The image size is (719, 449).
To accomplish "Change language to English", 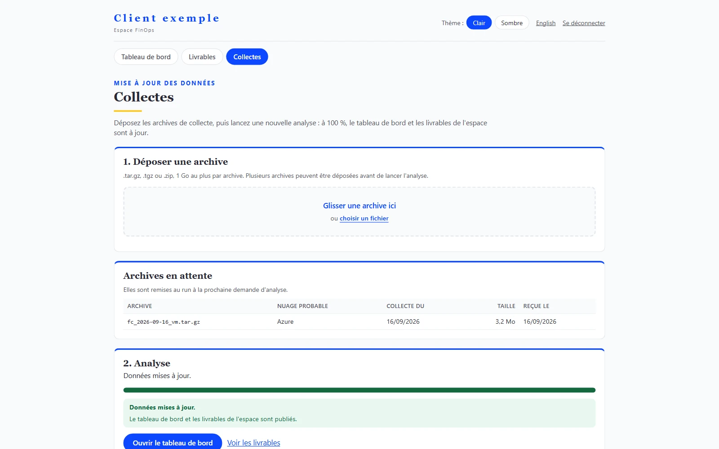I will click(x=546, y=23).
